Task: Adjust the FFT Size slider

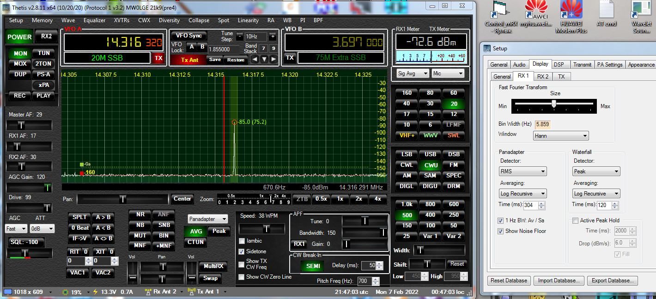Action: click(553, 105)
